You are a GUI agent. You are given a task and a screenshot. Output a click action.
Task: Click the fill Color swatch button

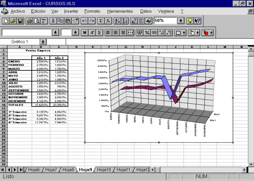tap(192, 33)
